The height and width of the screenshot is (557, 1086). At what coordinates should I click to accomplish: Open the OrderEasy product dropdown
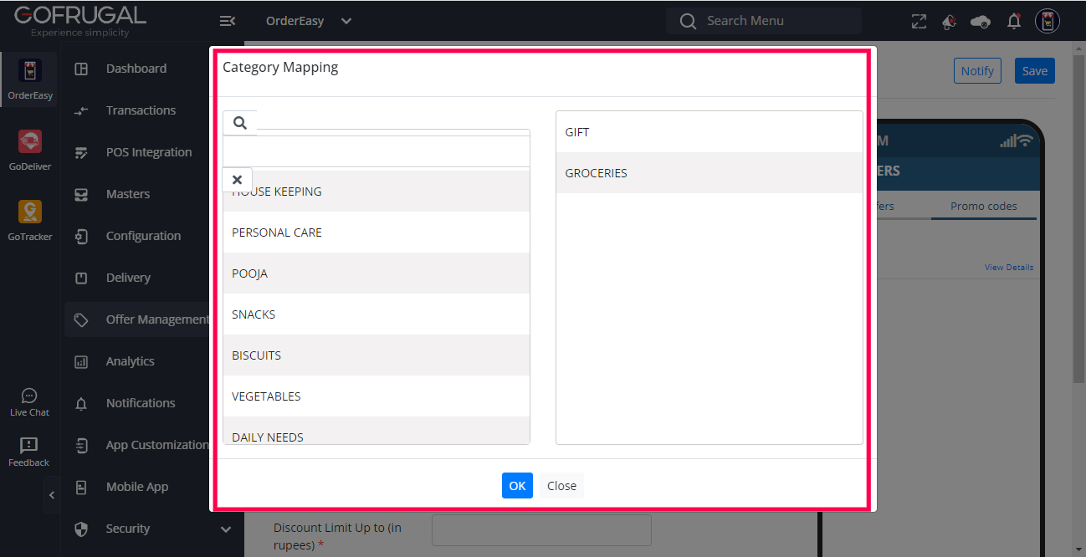pos(309,21)
